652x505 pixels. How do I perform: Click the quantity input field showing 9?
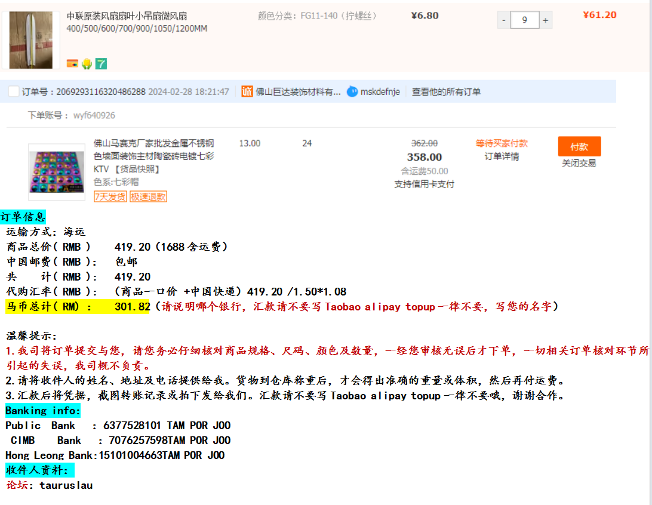(525, 20)
